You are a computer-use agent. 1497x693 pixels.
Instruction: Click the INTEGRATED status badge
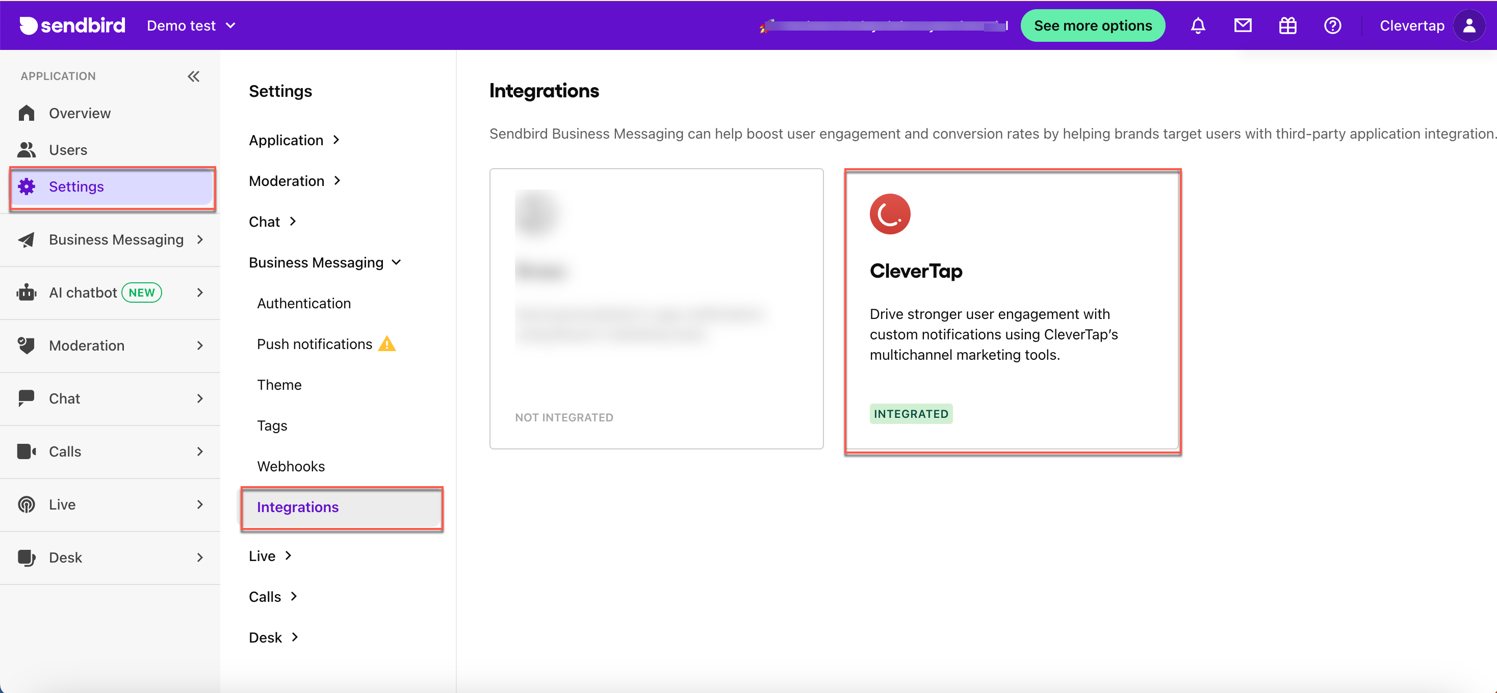tap(911, 414)
